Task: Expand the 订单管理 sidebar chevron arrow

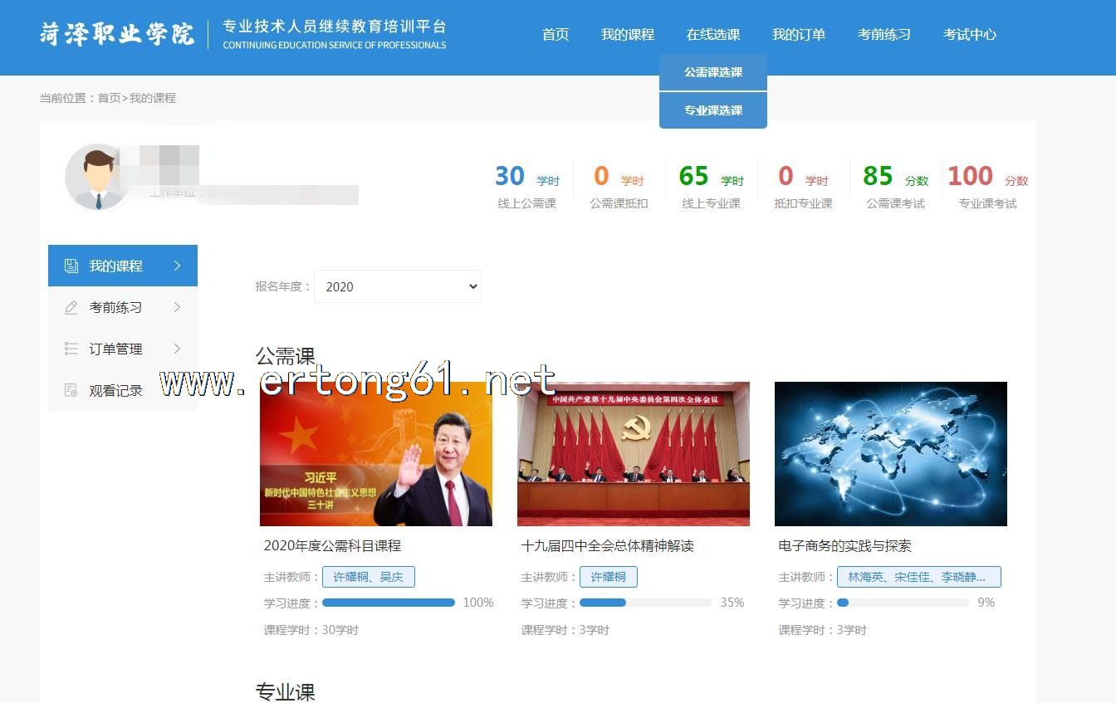Action: coord(177,349)
